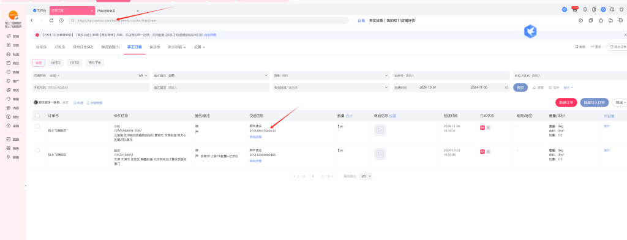Screen dimensions: 627x240
Task: Open 内容 in the left sidebar
Action: [13, 108]
